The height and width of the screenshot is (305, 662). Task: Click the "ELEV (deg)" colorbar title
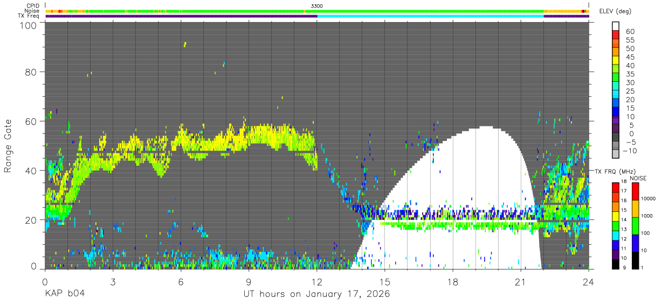click(x=615, y=11)
